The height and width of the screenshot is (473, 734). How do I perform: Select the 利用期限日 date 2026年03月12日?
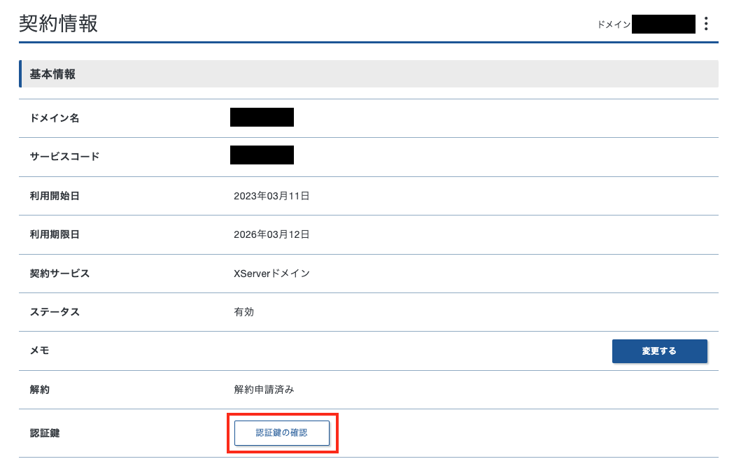tap(271, 234)
